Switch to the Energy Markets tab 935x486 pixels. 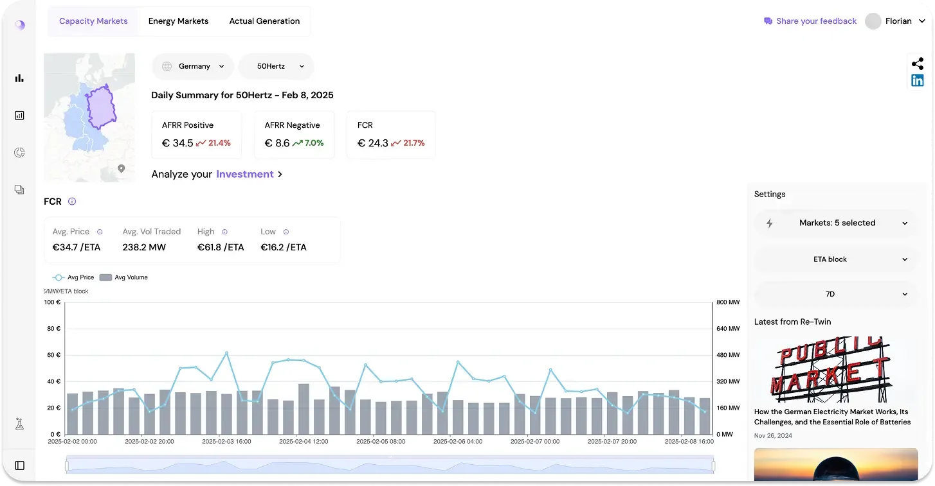click(x=178, y=21)
